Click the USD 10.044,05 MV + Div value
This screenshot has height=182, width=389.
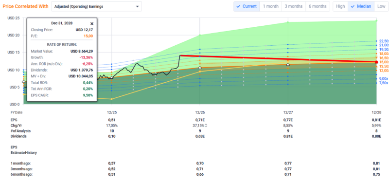click(x=81, y=76)
